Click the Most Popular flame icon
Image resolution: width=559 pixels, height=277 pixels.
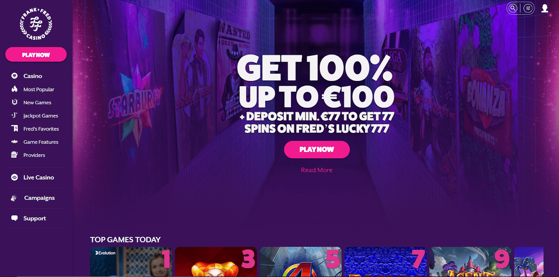pyautogui.click(x=14, y=89)
